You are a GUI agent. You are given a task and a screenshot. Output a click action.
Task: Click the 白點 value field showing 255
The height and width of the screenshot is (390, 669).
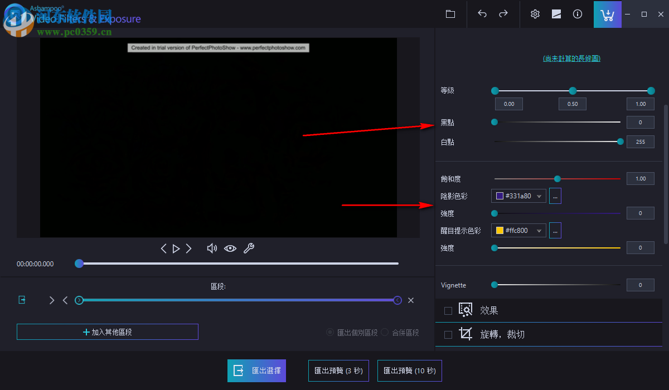coord(640,142)
